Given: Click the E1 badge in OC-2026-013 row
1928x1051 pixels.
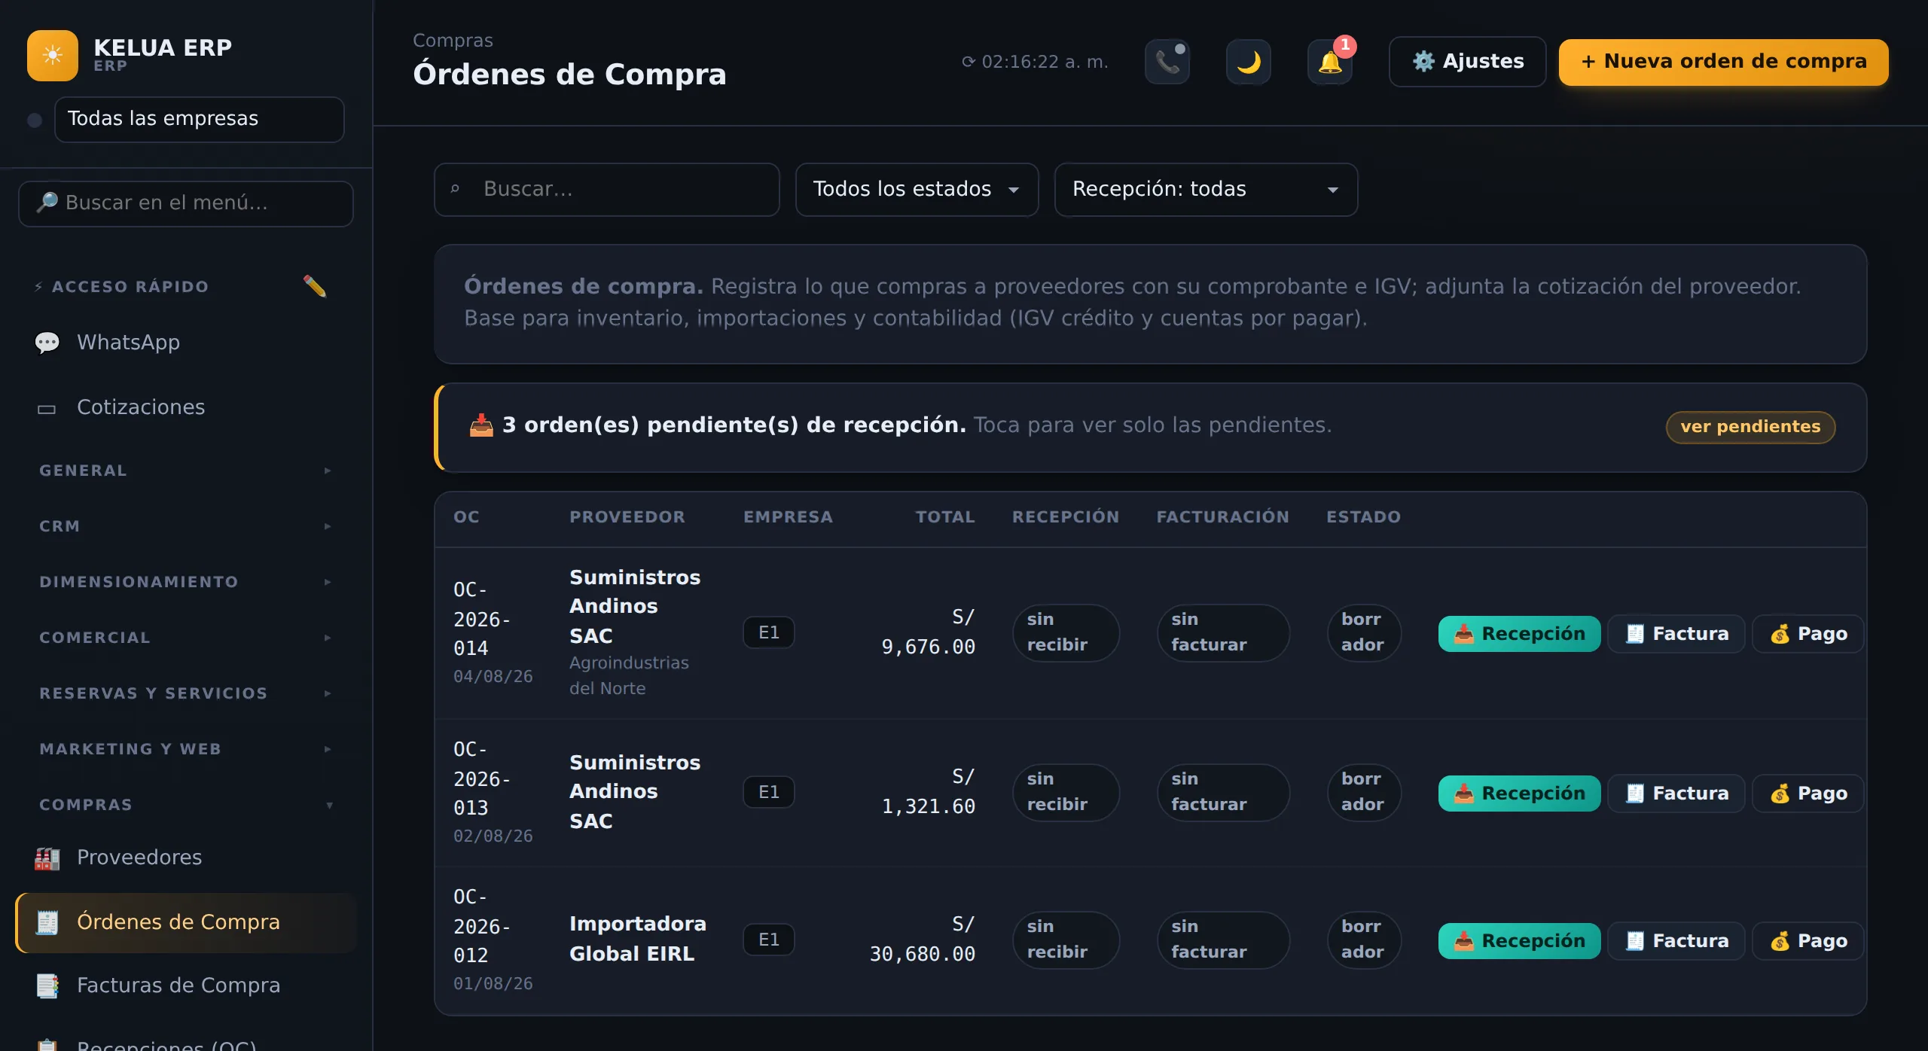Looking at the screenshot, I should tap(768, 792).
